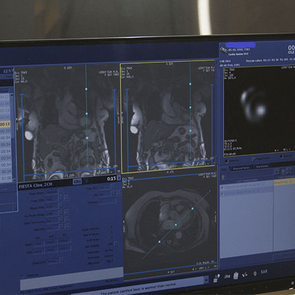Click the patient tag icon at top right panel
The height and width of the screenshot is (295, 295).
pyautogui.click(x=224, y=50)
